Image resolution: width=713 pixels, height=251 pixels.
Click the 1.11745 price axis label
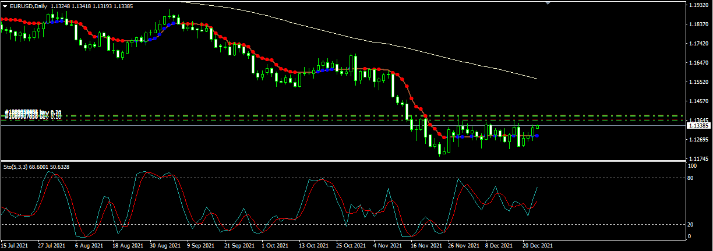[698, 159]
